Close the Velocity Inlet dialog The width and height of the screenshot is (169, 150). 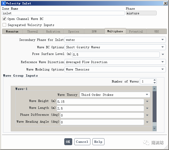pos(165,3)
